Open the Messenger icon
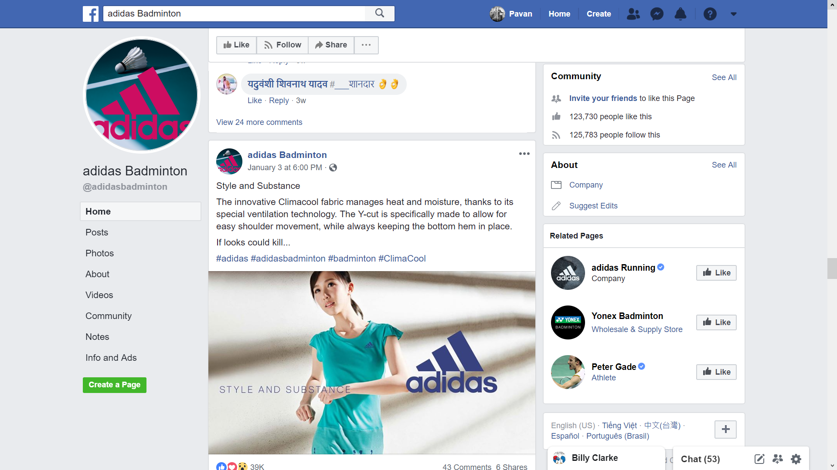837x470 pixels. pyautogui.click(x=657, y=14)
